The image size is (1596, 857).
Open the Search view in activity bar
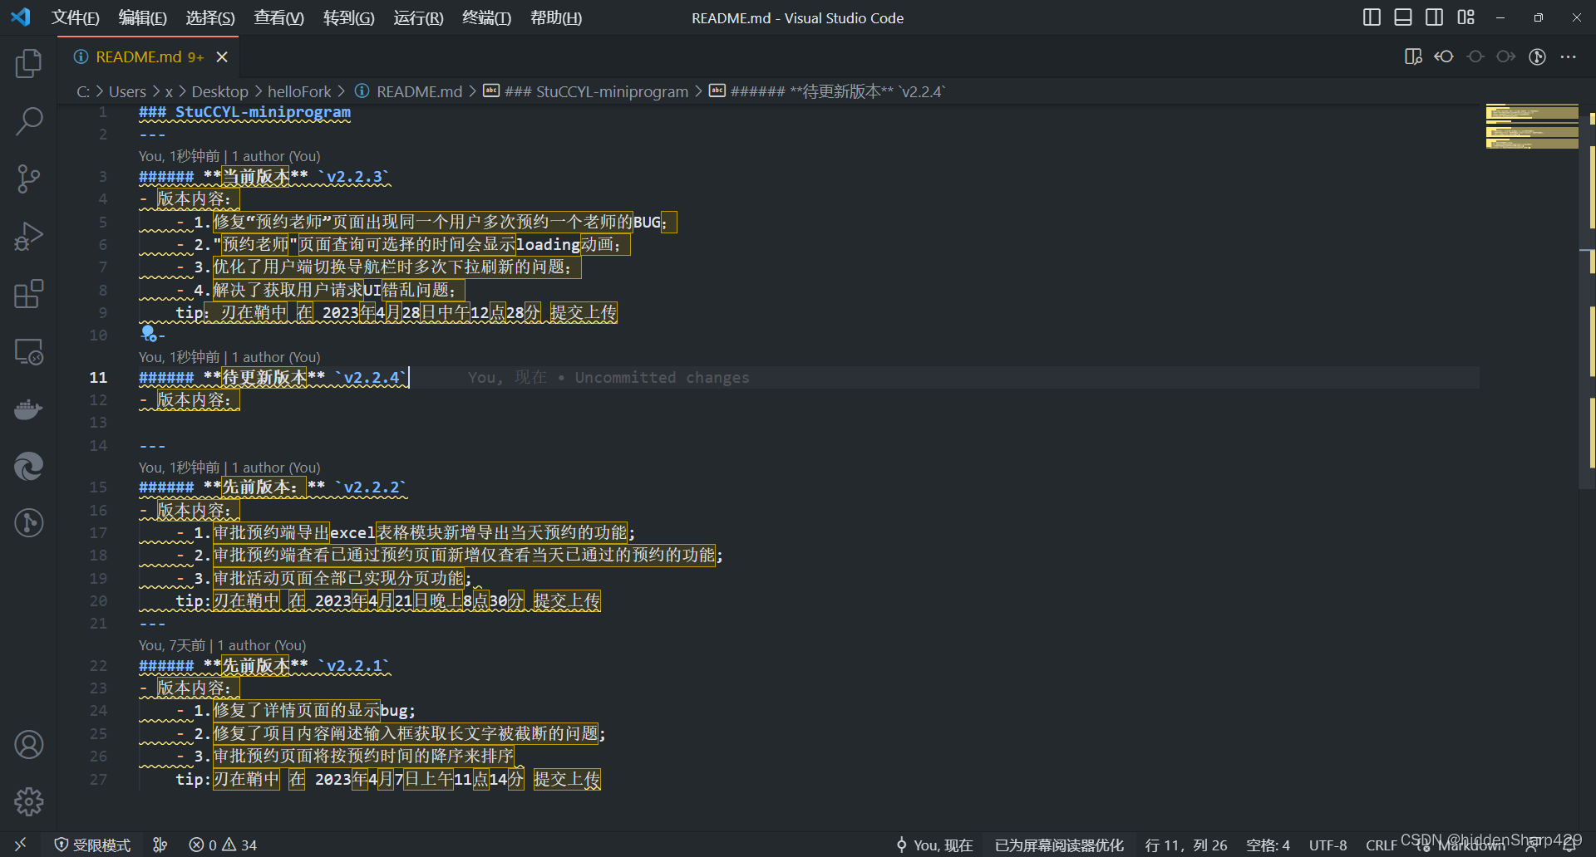pyautogui.click(x=28, y=121)
